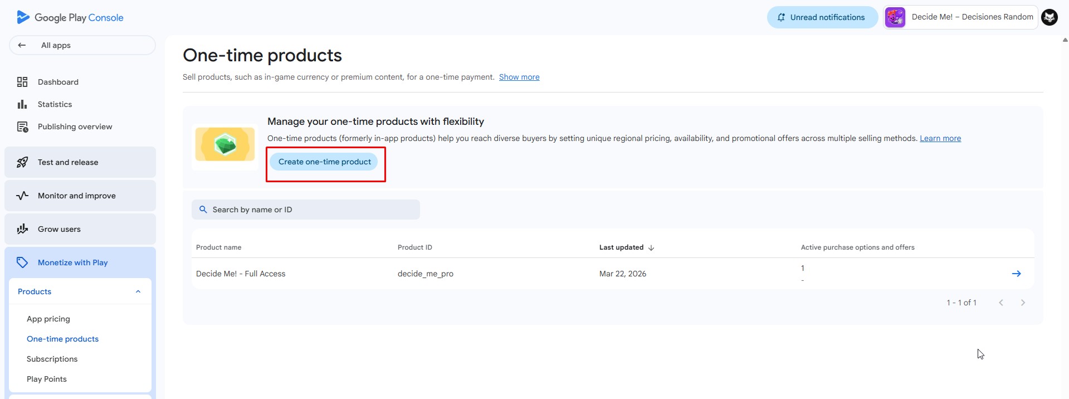Open the Decide Me! app switcher
1069x399 pixels.
click(x=960, y=17)
